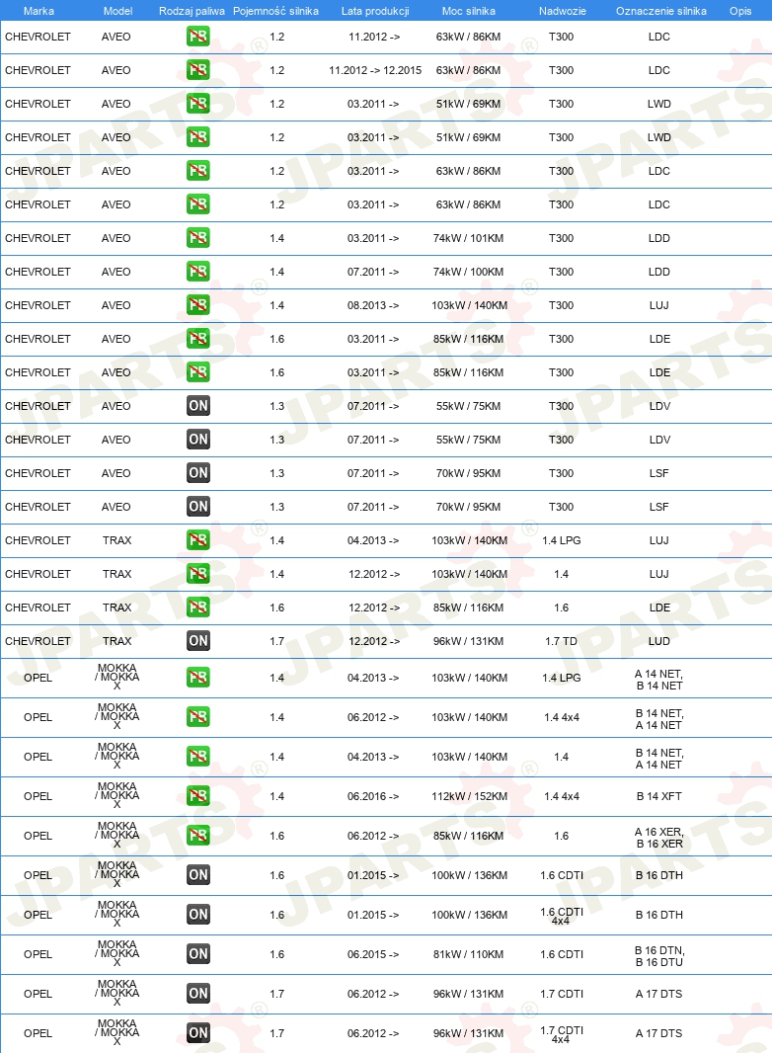
Task: Select the '74kW / 101KM' power cell
Action: (469, 238)
